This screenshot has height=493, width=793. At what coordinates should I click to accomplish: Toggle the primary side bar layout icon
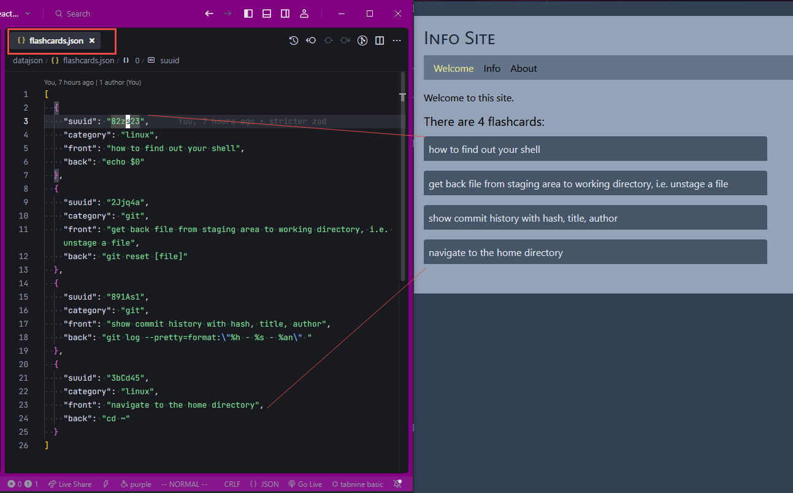[248, 14]
